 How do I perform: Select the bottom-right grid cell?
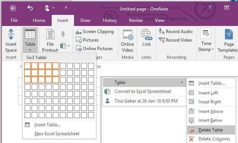tap(91, 115)
